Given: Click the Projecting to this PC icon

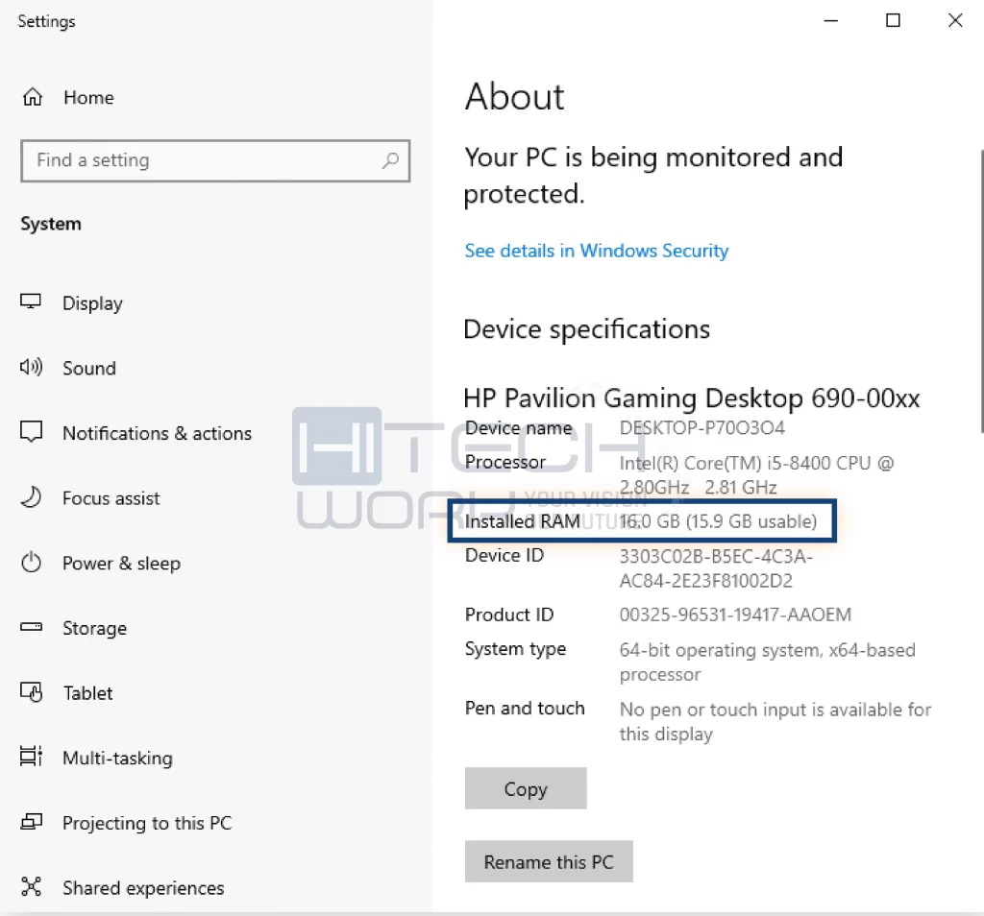Looking at the screenshot, I should coord(31,821).
